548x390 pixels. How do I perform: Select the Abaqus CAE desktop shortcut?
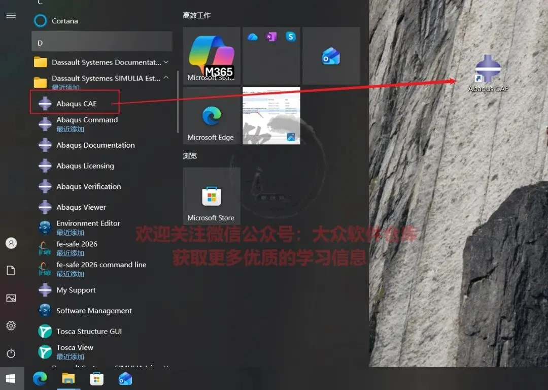(x=488, y=74)
